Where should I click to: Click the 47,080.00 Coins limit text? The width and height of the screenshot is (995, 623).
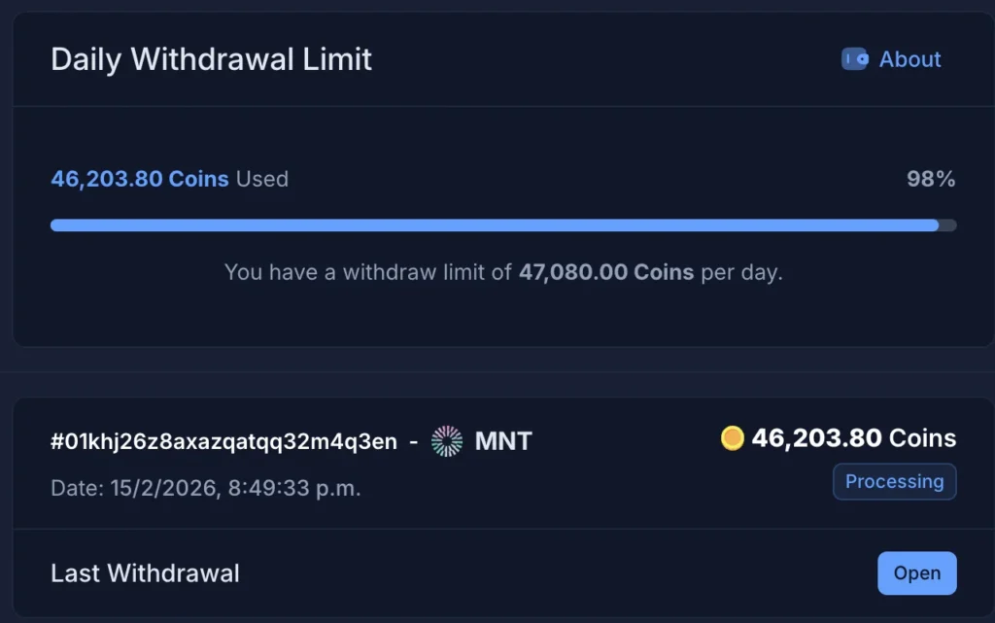pos(605,272)
